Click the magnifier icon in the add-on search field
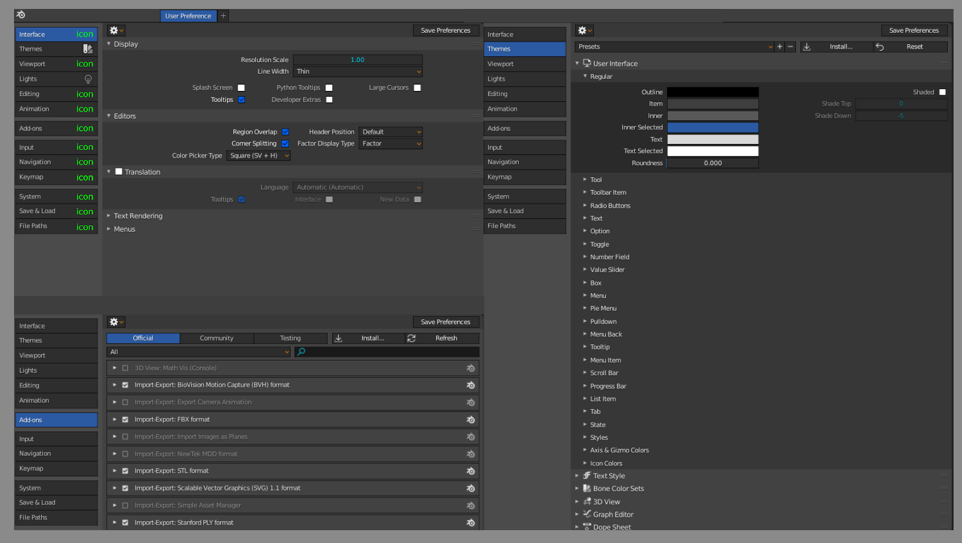Viewport: 962px width, 543px height. pyautogui.click(x=301, y=352)
